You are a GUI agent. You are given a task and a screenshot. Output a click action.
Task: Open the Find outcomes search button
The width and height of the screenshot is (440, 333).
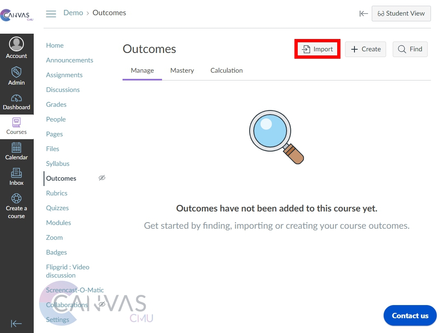click(x=410, y=49)
